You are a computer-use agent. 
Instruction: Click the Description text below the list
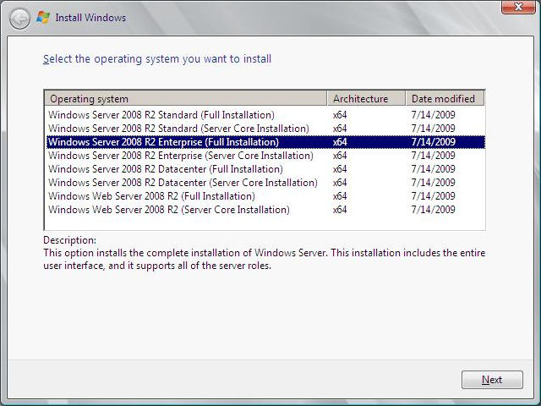click(264, 259)
